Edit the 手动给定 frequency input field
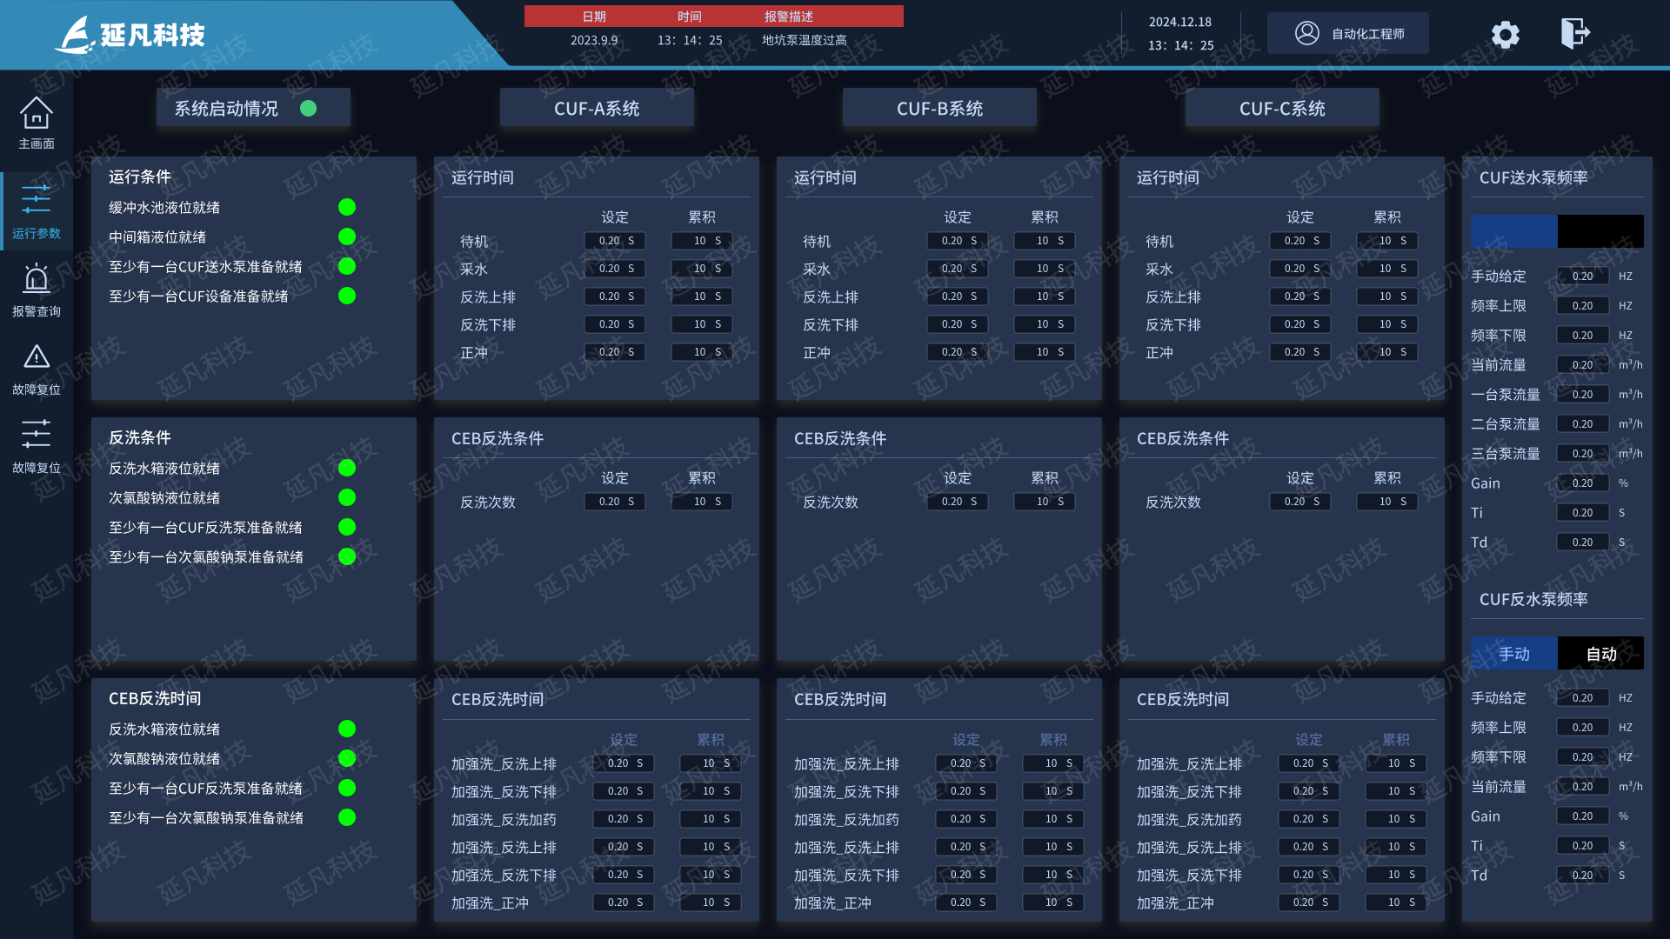1670x939 pixels. tap(1582, 276)
